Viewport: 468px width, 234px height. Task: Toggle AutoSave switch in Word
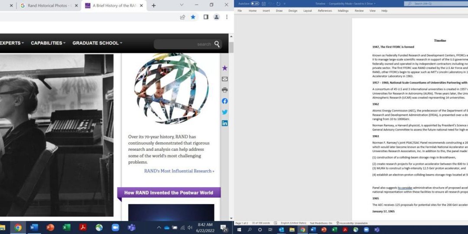click(x=255, y=3)
